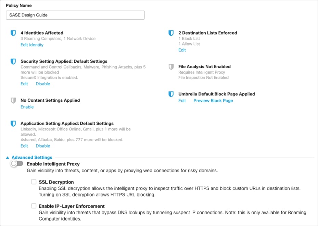The height and width of the screenshot is (226, 318).
Task: Click the 'Enable IP-Layer Enforcement' label text
Action: click(72, 206)
